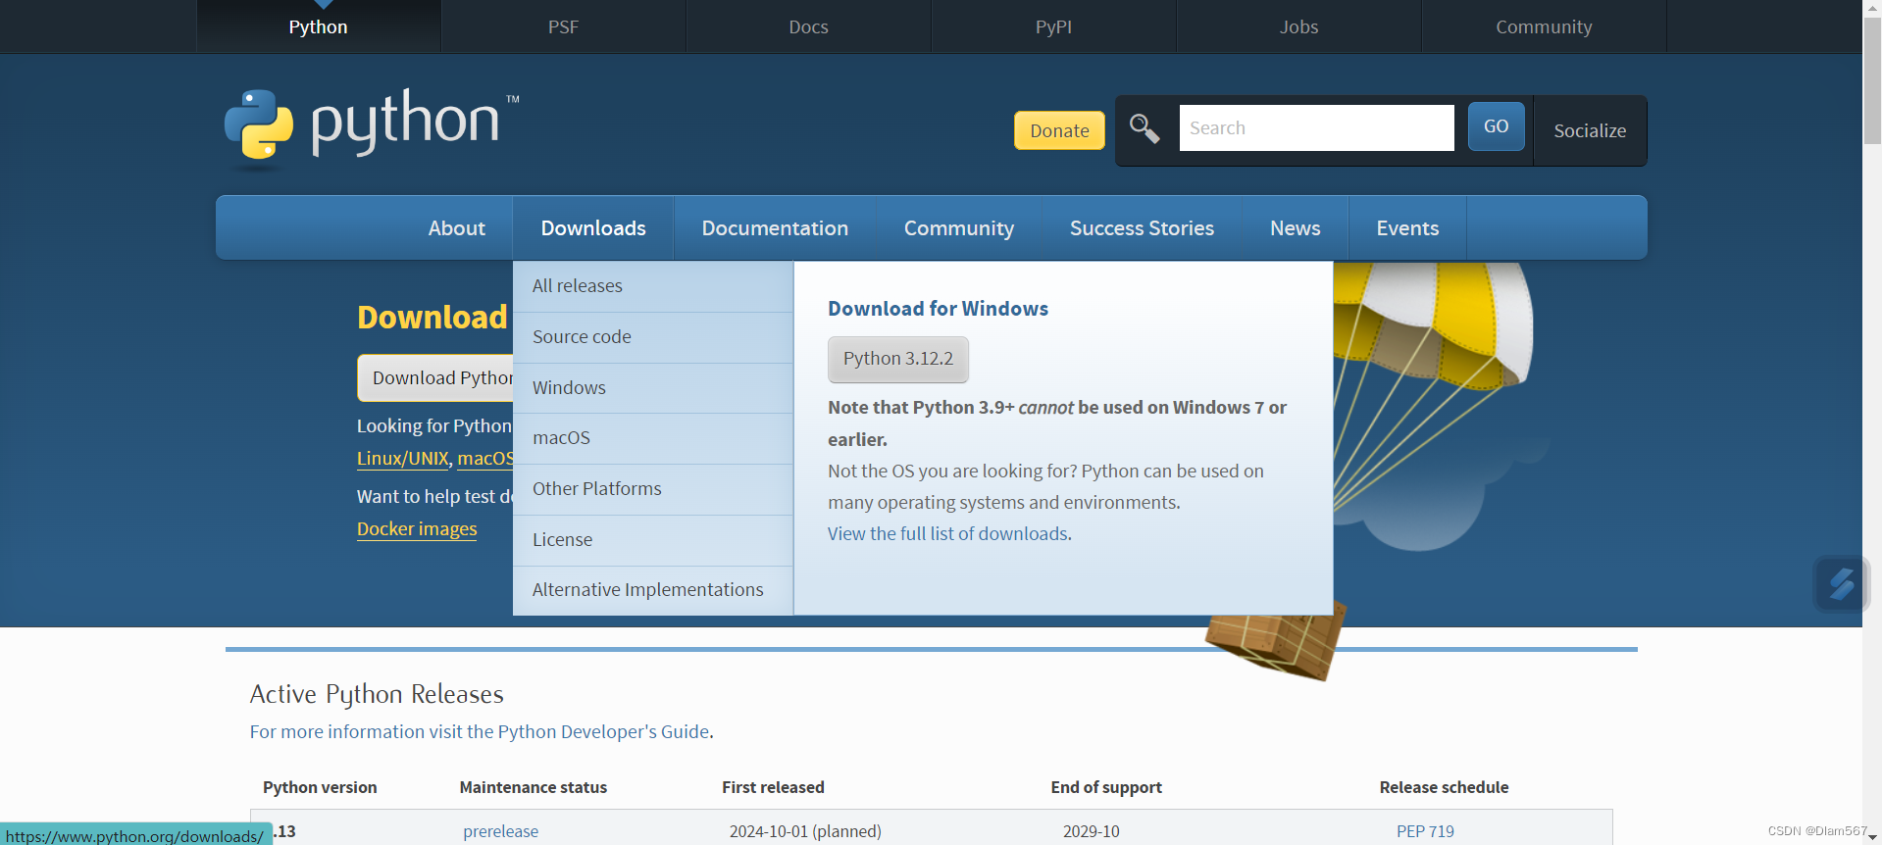The image size is (1882, 845).
Task: Click the Download for Windows heading
Action: [938, 309]
